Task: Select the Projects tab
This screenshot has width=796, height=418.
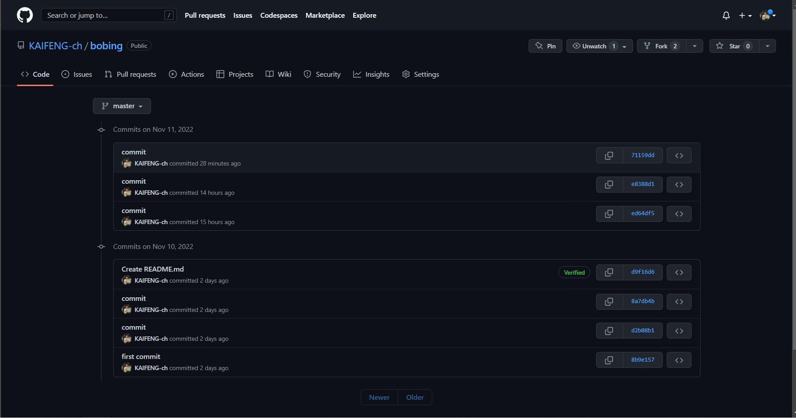Action: pos(235,74)
